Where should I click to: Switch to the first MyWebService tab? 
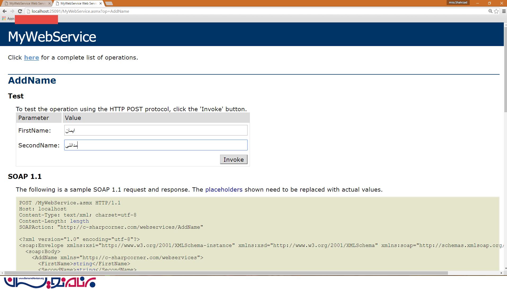(26, 3)
